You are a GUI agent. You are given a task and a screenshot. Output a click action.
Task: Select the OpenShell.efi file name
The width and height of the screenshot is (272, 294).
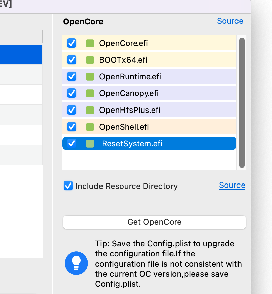(124, 127)
